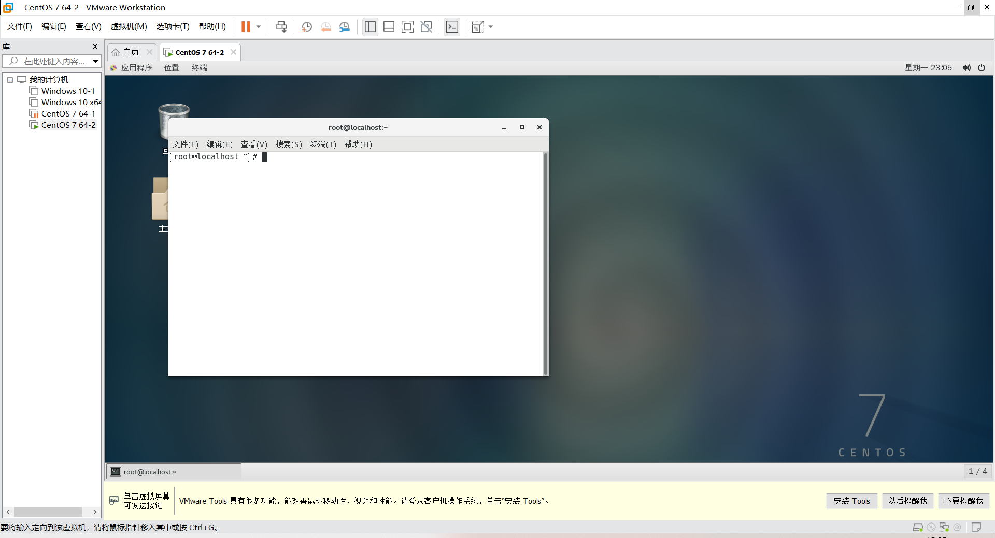Enter full screen mode

tap(407, 26)
